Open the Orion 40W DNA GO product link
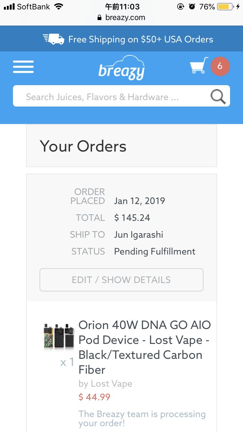Image resolution: width=243 pixels, height=432 pixels. click(x=145, y=347)
